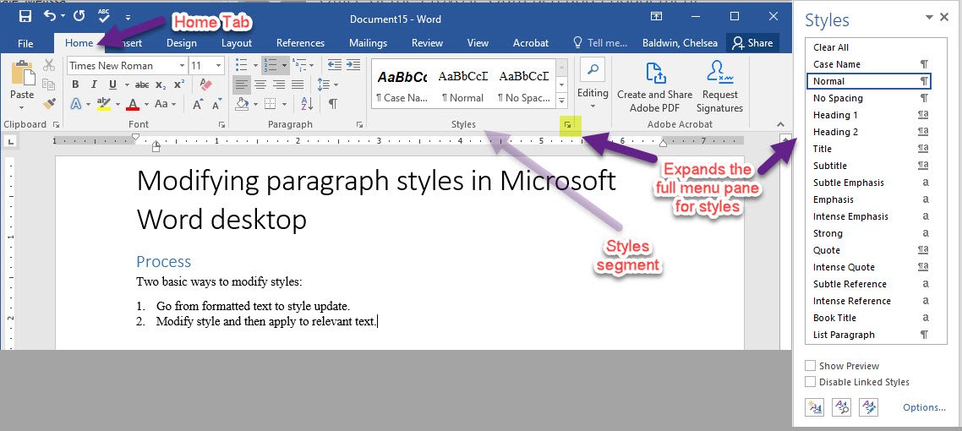Switch to Mailings tab

[x=368, y=43]
